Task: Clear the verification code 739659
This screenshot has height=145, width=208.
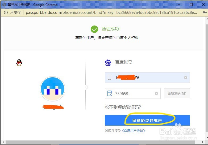Action: (156, 93)
